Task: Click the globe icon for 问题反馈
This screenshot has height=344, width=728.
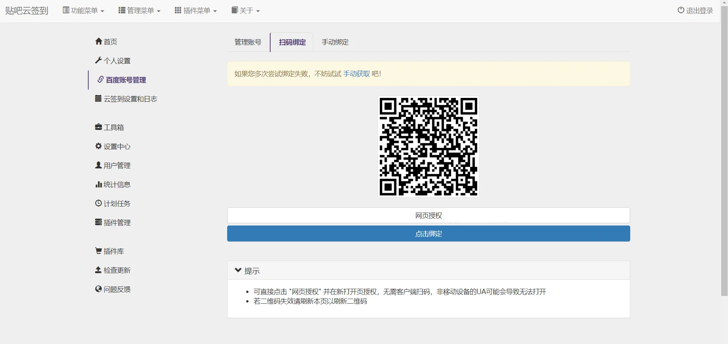Action: (99, 289)
